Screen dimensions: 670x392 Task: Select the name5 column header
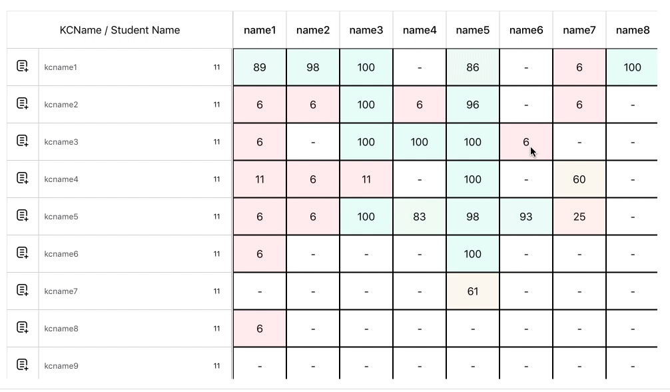tap(473, 30)
